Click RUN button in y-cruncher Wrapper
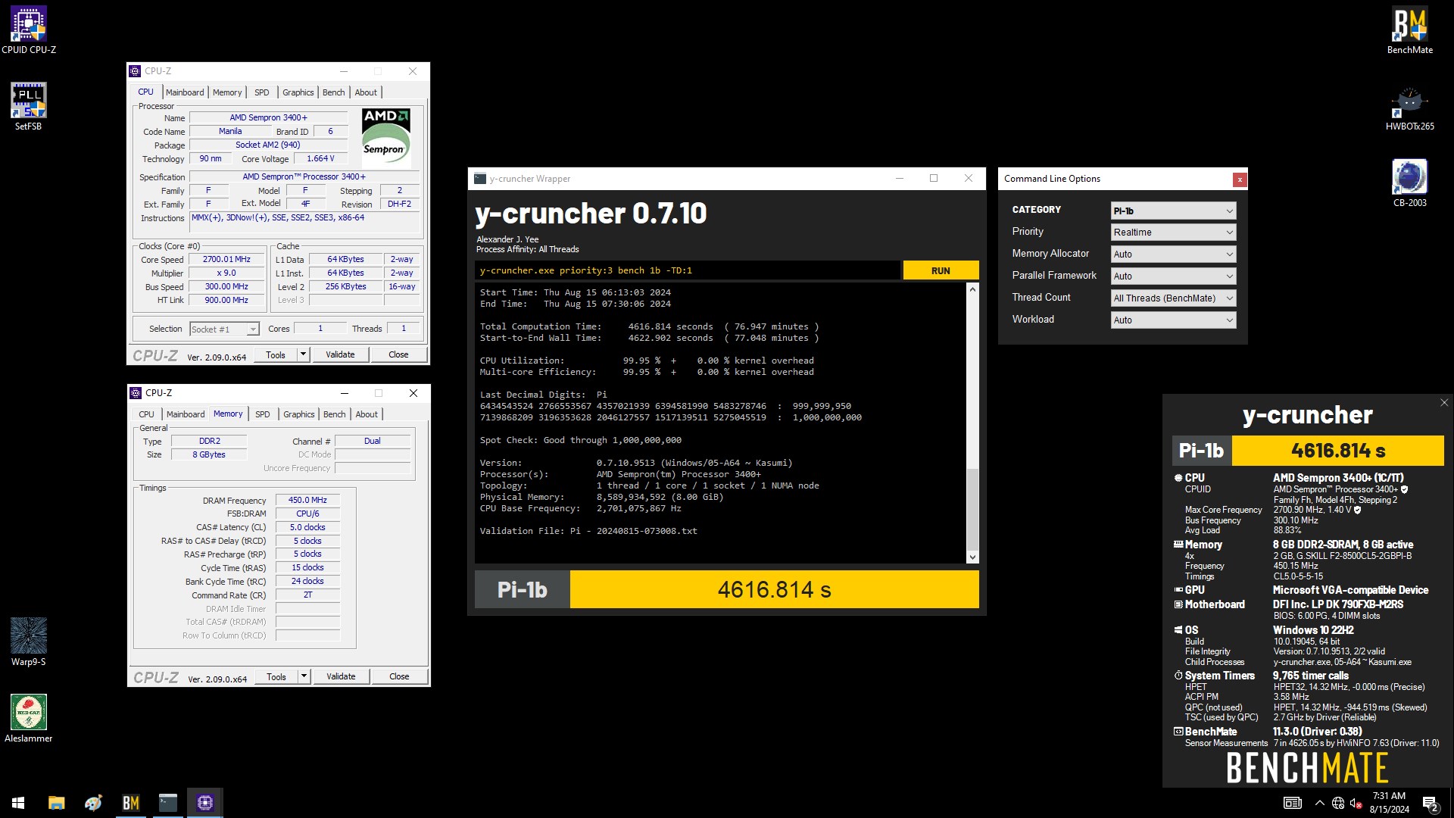Screen dimensions: 1454x818 click(941, 270)
